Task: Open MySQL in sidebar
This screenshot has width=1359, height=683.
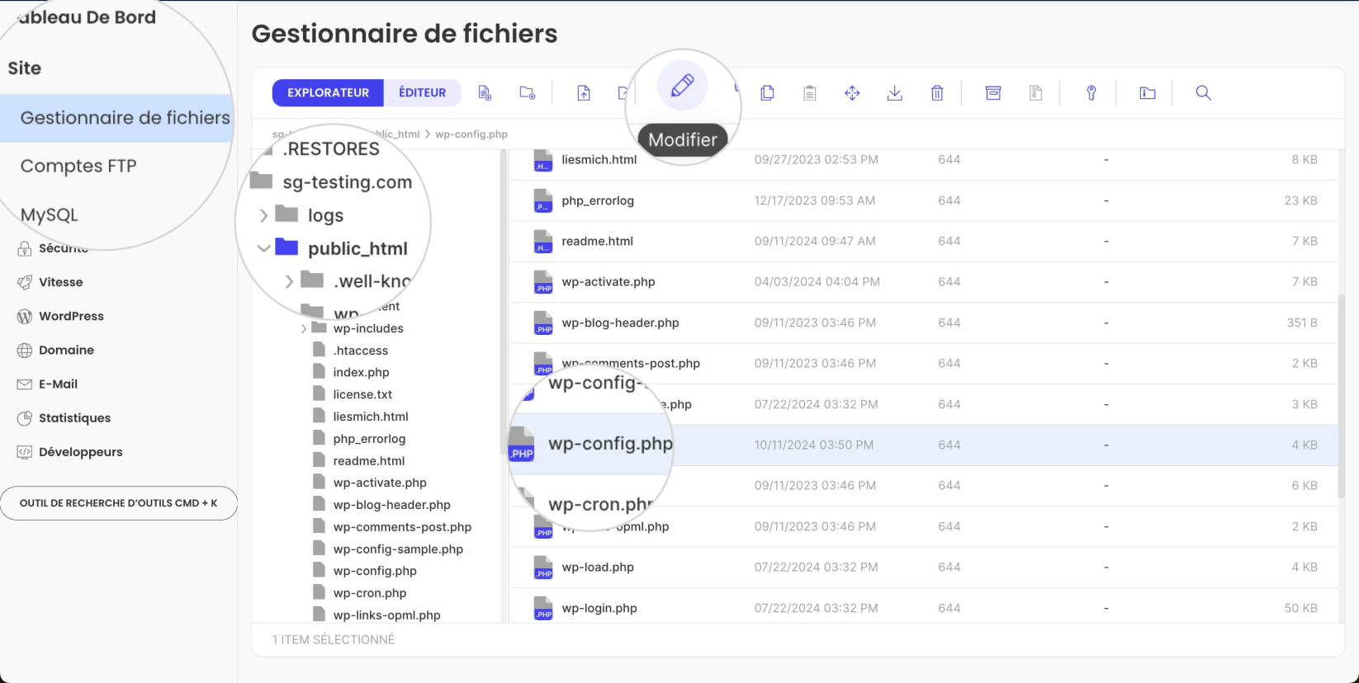Action: tap(49, 215)
